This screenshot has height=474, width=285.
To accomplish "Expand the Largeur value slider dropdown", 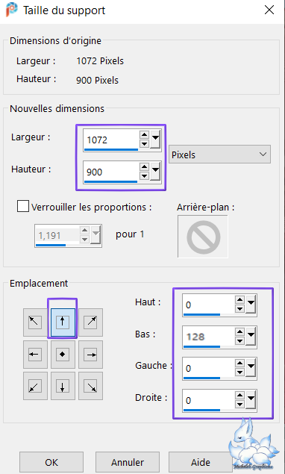I will (x=155, y=140).
